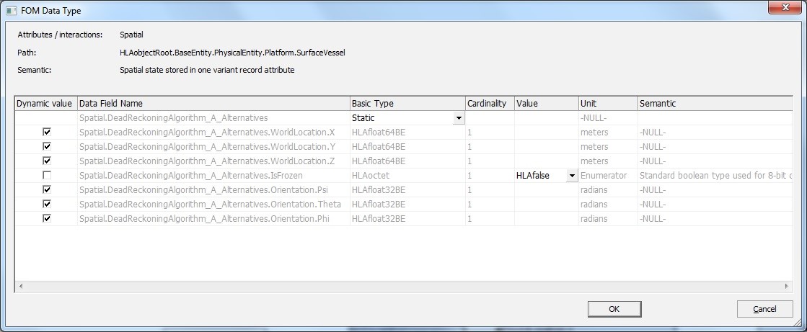Click the Basic Type column header
The image size is (807, 332).
pyautogui.click(x=407, y=104)
